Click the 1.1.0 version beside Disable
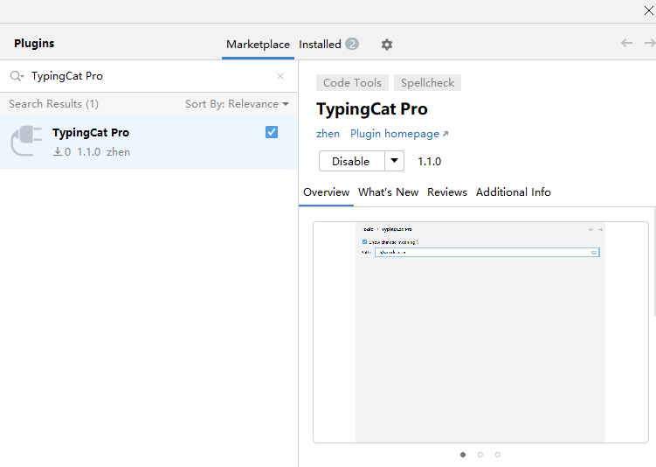656x467 pixels. coord(429,162)
